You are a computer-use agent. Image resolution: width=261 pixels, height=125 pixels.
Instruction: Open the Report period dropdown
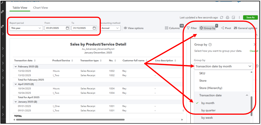pos(26,28)
